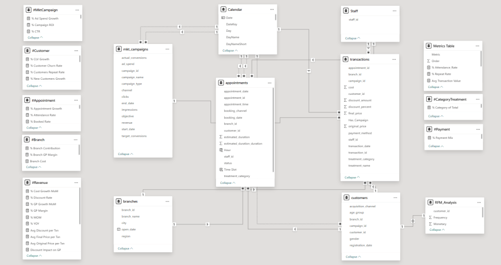Image resolution: width=501 pixels, height=265 pixels.
Task: Click the Staff table header icon
Action: 347,11
